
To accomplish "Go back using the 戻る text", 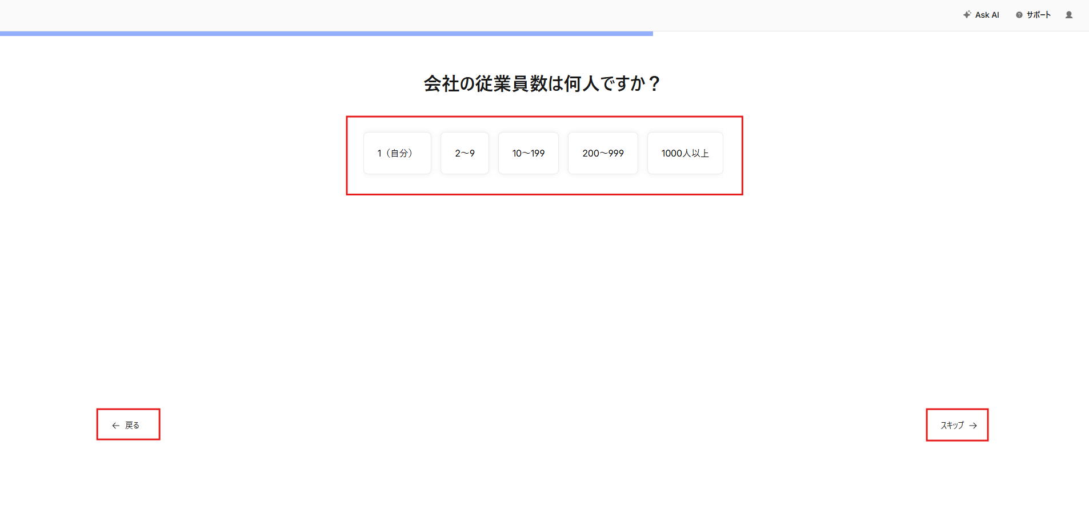I will pos(132,426).
